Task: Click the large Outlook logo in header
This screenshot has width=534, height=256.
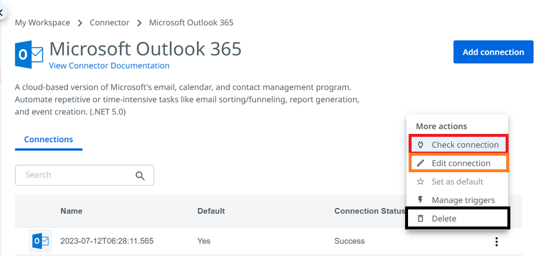Action: coord(29,54)
